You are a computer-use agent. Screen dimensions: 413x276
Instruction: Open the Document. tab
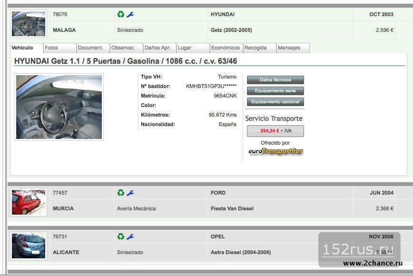pos(93,48)
